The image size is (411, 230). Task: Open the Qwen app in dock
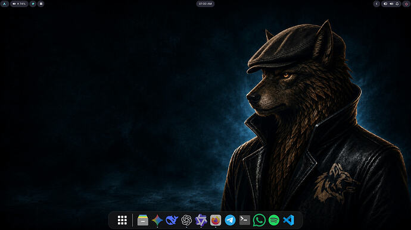coord(201,220)
